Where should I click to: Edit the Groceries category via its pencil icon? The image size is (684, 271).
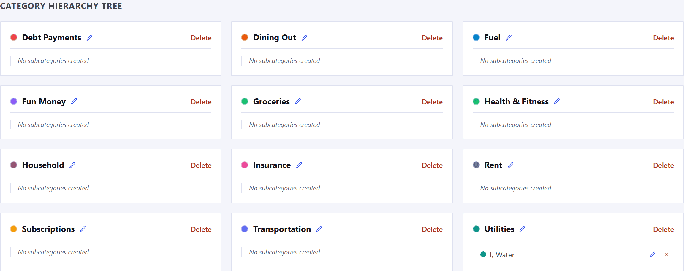tap(298, 101)
